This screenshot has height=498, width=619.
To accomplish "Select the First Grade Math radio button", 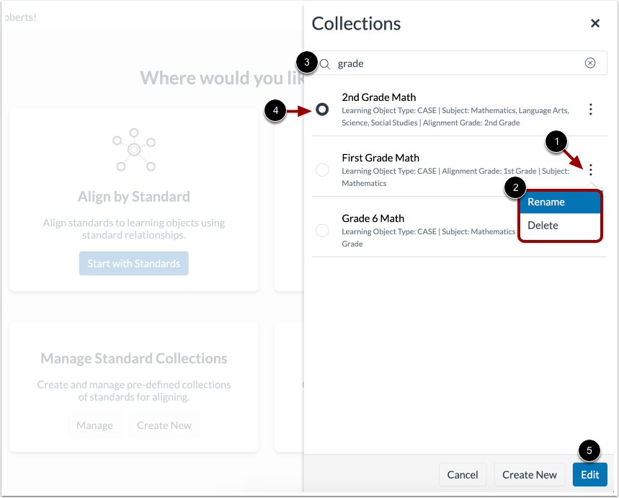I will 322,170.
